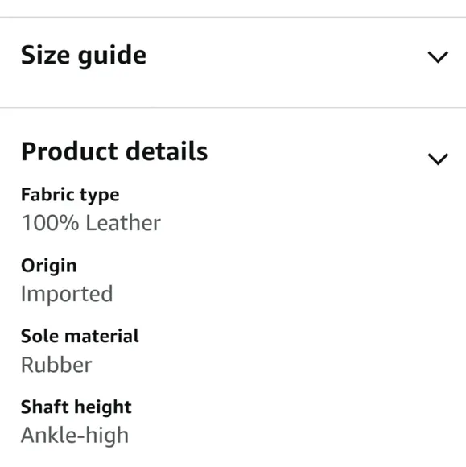The height and width of the screenshot is (467, 466).
Task: Open the Size guide section heading
Action: click(x=84, y=56)
